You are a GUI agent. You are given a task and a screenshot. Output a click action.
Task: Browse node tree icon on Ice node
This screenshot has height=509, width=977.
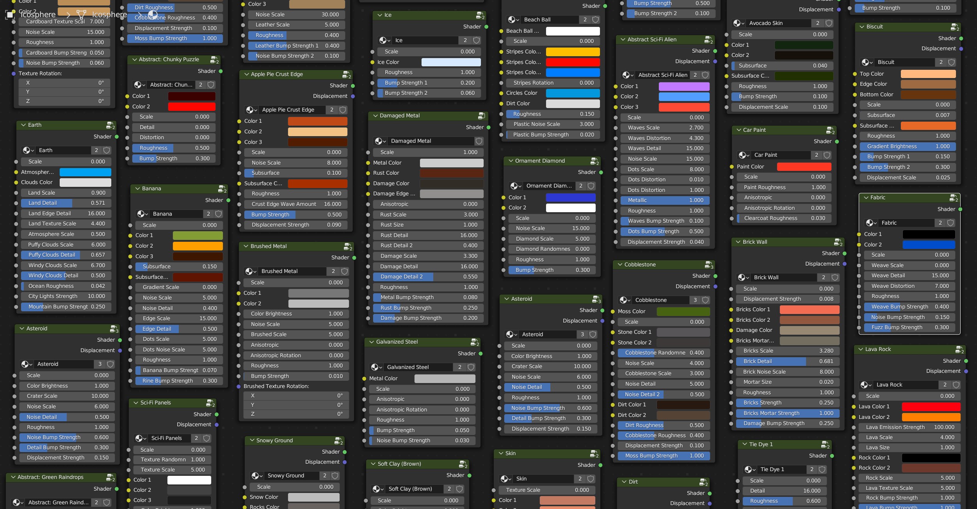tap(384, 41)
